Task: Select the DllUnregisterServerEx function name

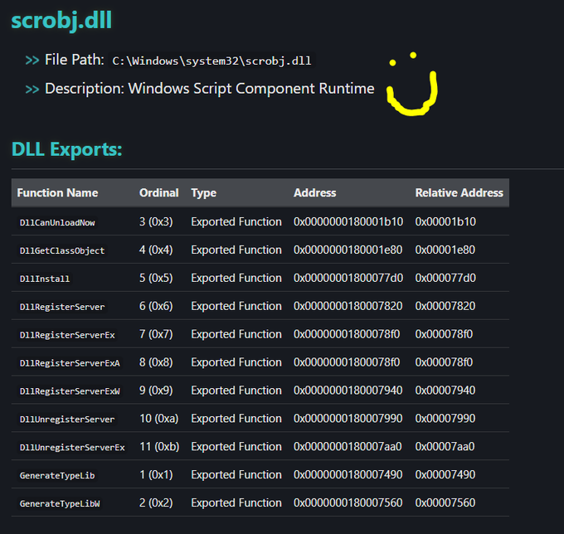Action: point(72,447)
